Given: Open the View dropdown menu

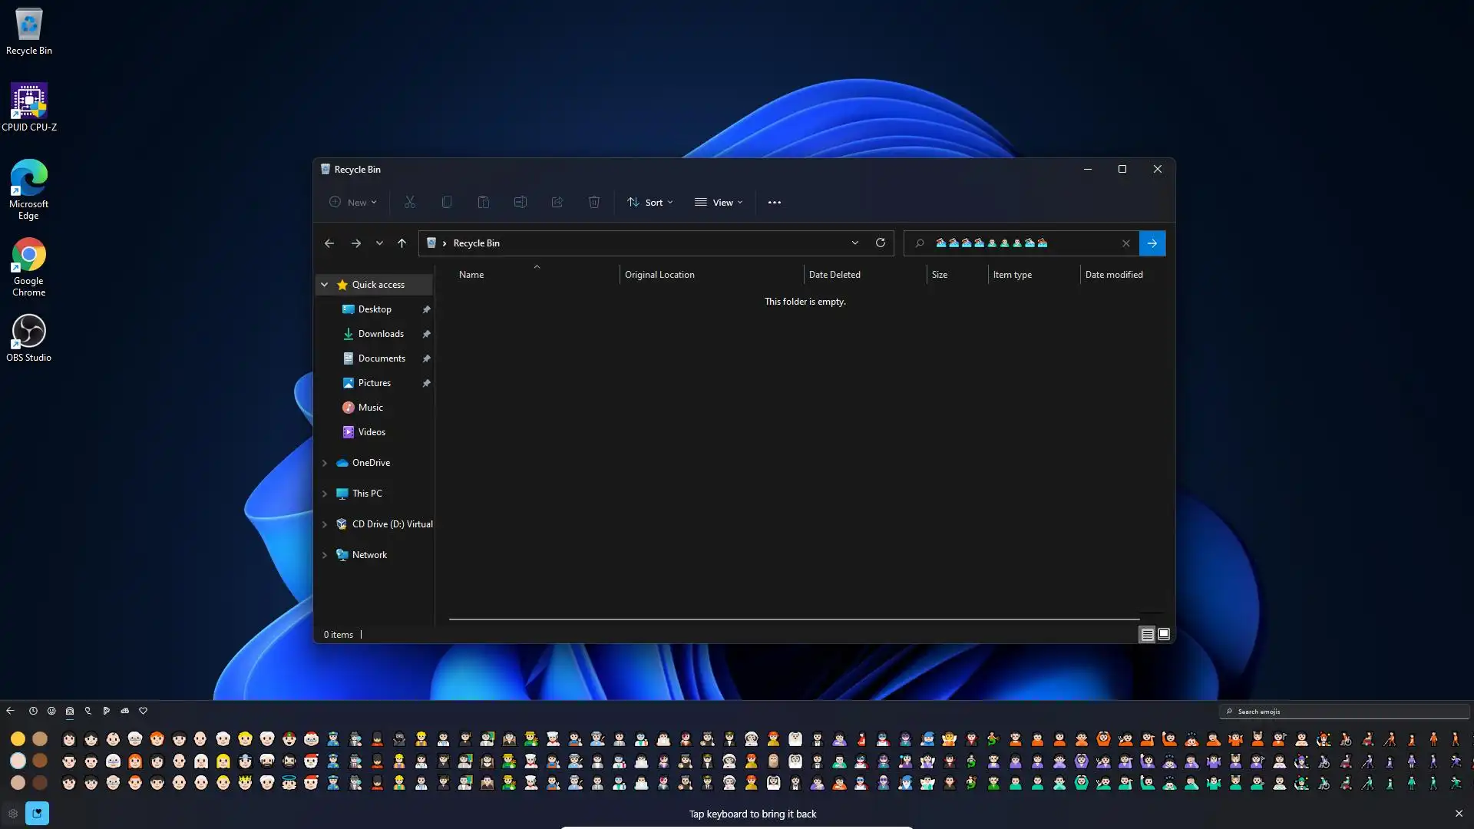Looking at the screenshot, I should (x=718, y=203).
